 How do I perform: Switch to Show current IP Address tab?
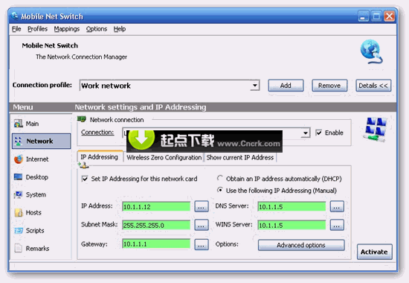coord(240,157)
